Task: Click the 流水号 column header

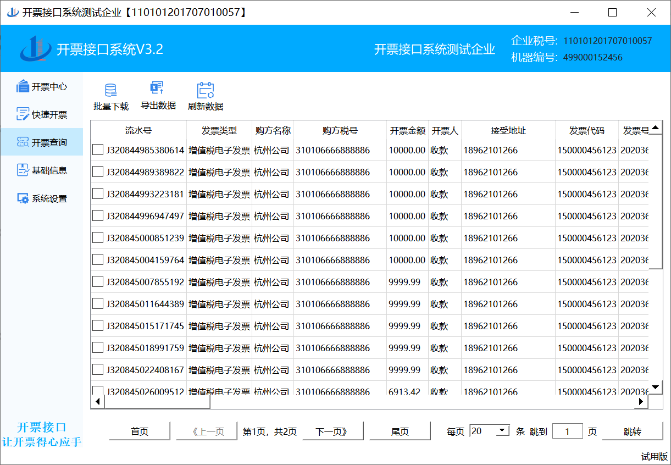Action: tap(138, 131)
